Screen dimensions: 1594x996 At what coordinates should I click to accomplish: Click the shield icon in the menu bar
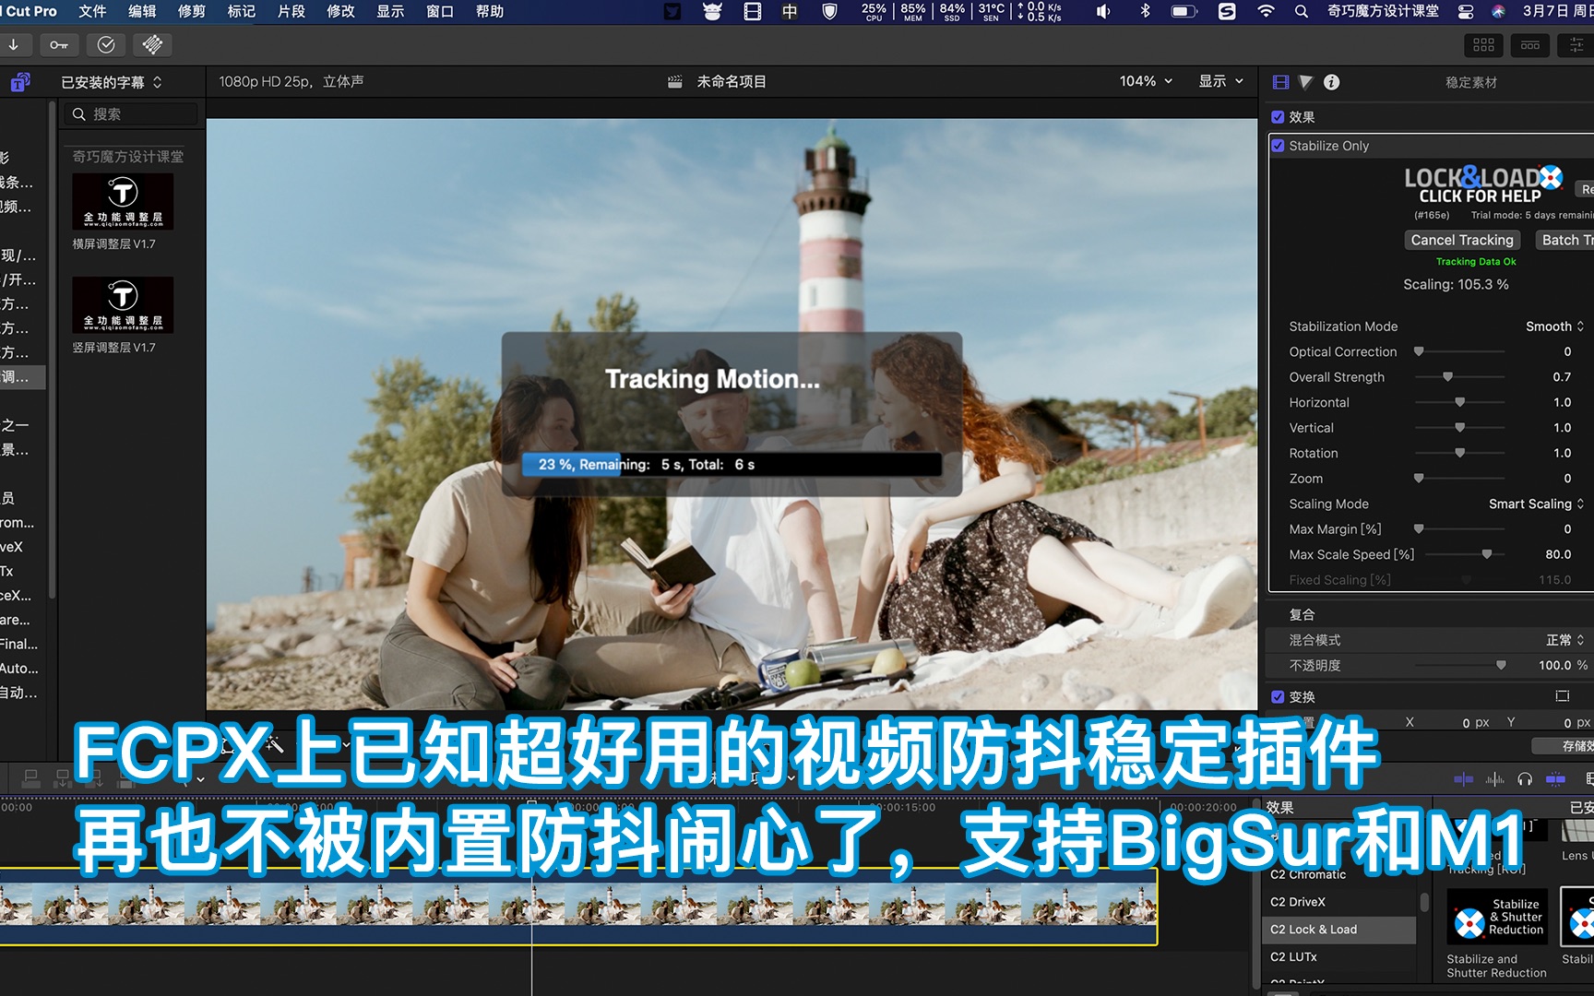[829, 11]
